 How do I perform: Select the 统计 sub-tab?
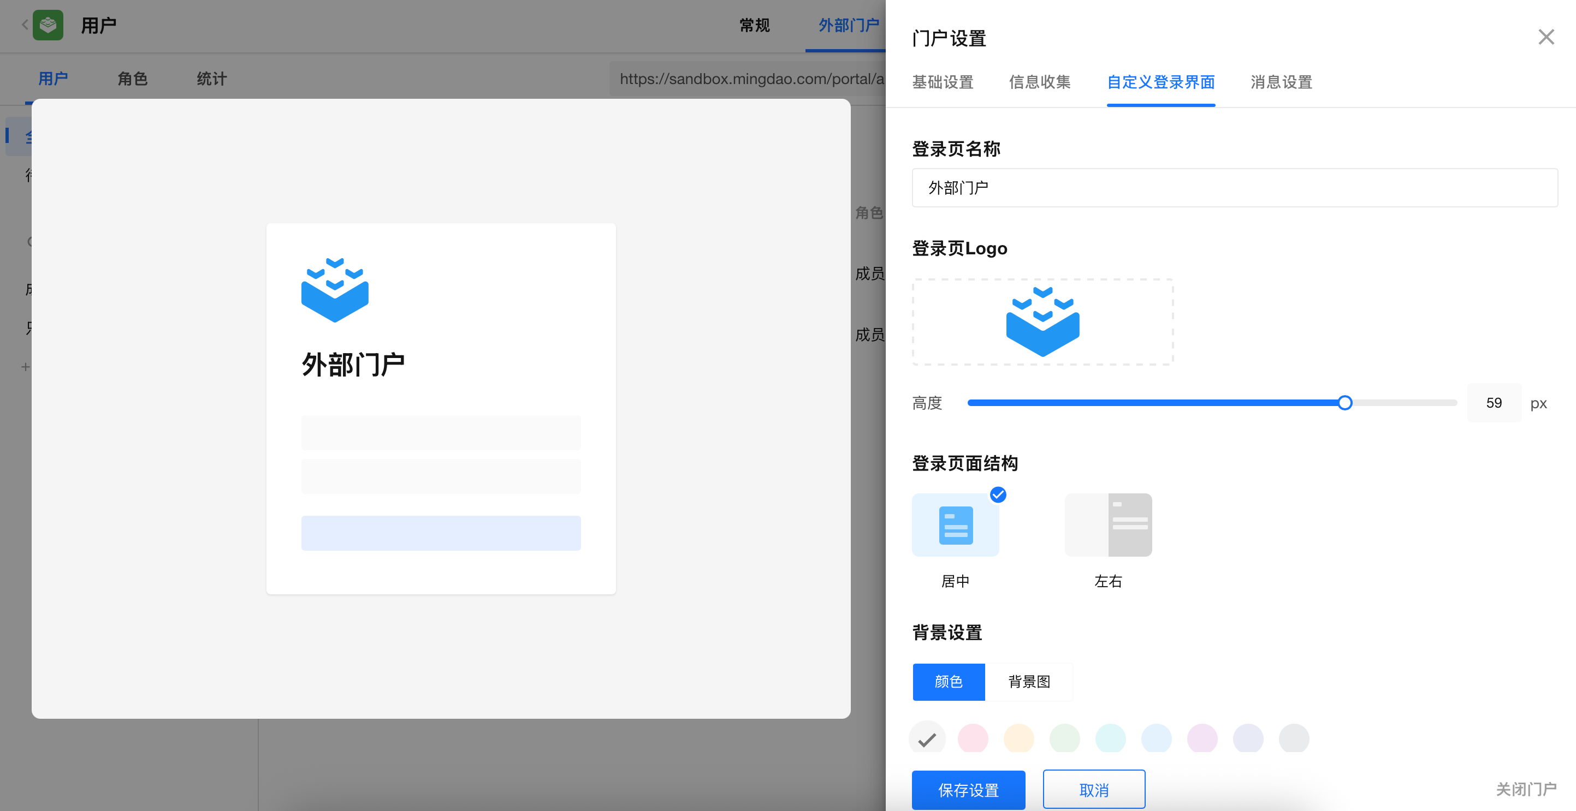(212, 79)
